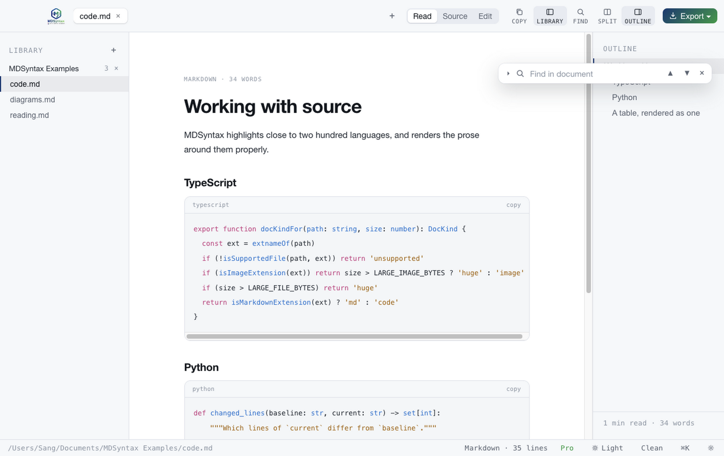The width and height of the screenshot is (724, 456).
Task: Open the command palette ⌘K shortcut
Action: coord(685,448)
